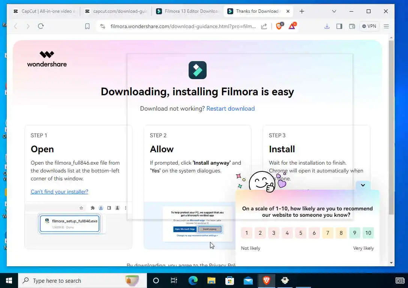This screenshot has height=288, width=408.
Task: Click the filmora_setup_full846.exe download illustration
Action: [x=70, y=223]
